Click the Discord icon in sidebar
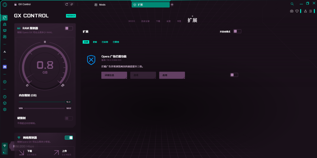The width and height of the screenshot is (317, 158). (x=5, y=67)
